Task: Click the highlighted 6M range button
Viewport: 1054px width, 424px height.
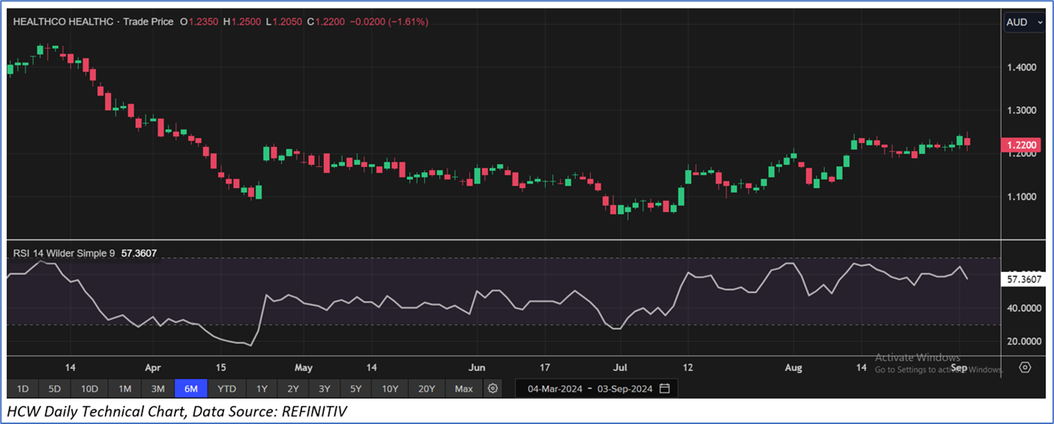Action: point(191,388)
